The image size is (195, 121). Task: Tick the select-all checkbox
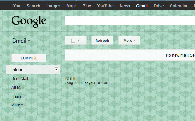pyautogui.click(x=73, y=41)
